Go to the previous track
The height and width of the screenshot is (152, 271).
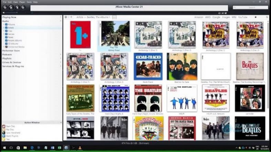tap(5, 8)
